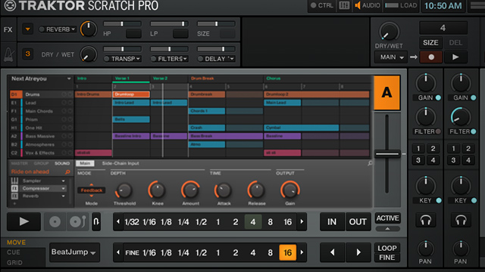Open the layout selector icon beside CTRL
Image resolution: width=485 pixels, height=272 pixels.
344,5
